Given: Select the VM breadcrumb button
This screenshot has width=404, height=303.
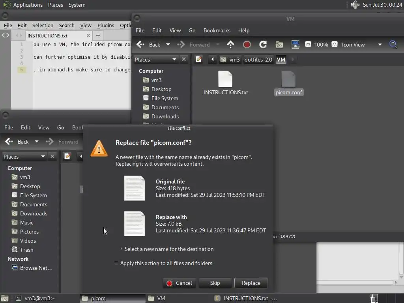Looking at the screenshot, I should tap(281, 60).
